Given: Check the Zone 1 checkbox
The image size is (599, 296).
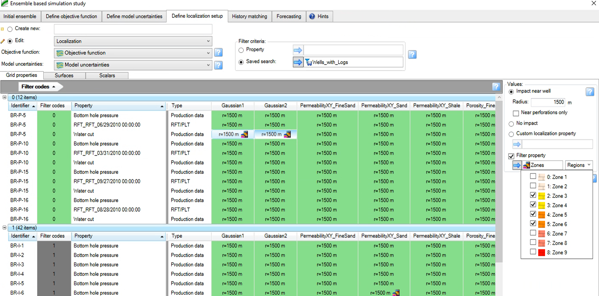Looking at the screenshot, I should coord(533,176).
